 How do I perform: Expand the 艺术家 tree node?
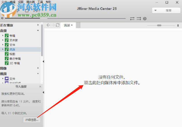pos(3,40)
